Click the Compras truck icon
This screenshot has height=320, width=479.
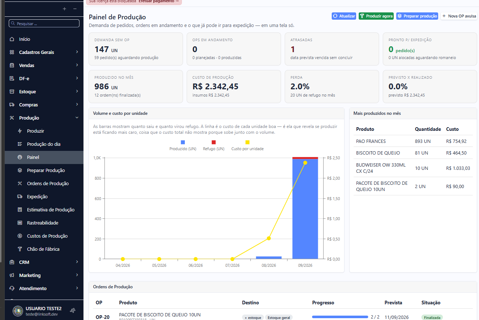click(x=12, y=105)
